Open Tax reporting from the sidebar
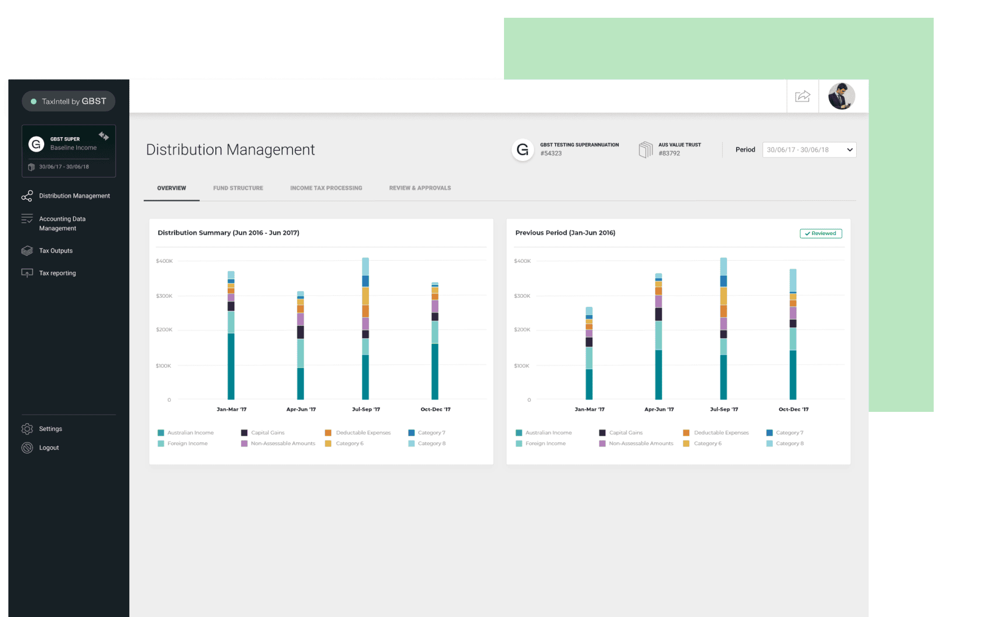This screenshot has height=617, width=1008. tap(57, 273)
